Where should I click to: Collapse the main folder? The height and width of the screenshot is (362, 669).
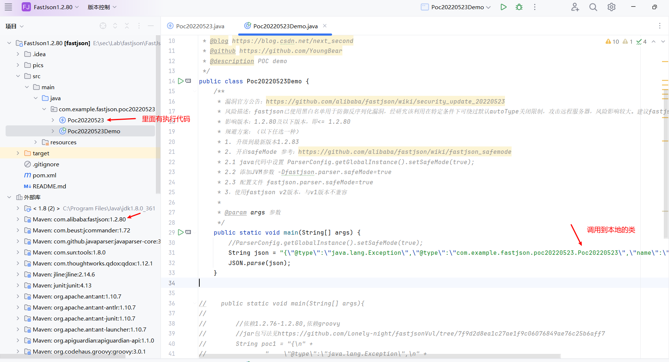(27, 87)
